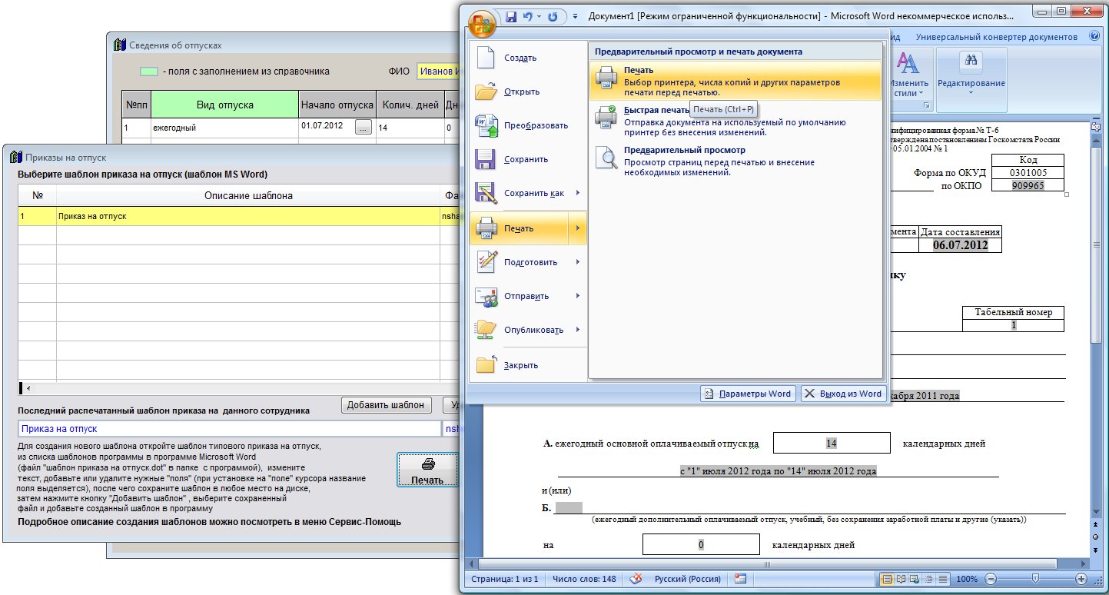
Task: Open the Word help question mark icon
Action: (1094, 37)
